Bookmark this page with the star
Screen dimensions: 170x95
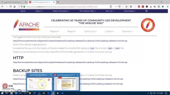[x=126, y=7]
